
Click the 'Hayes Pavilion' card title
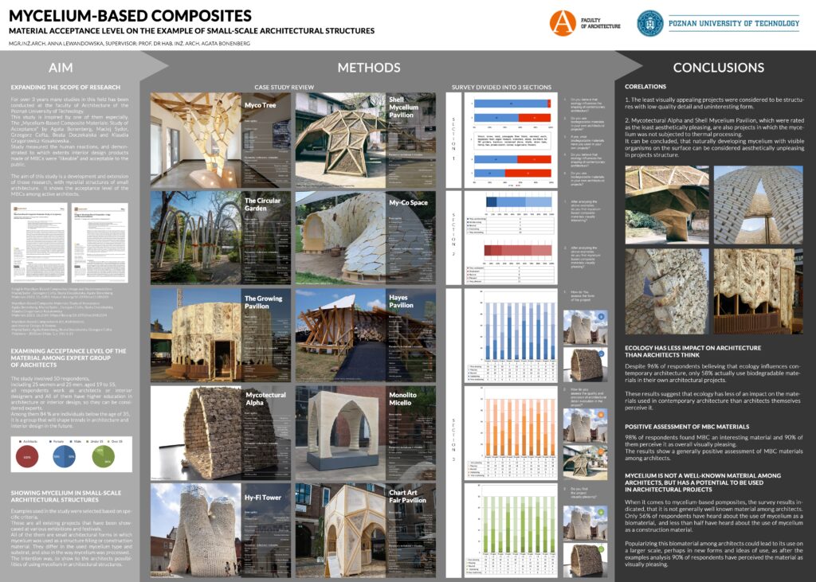coord(402,302)
